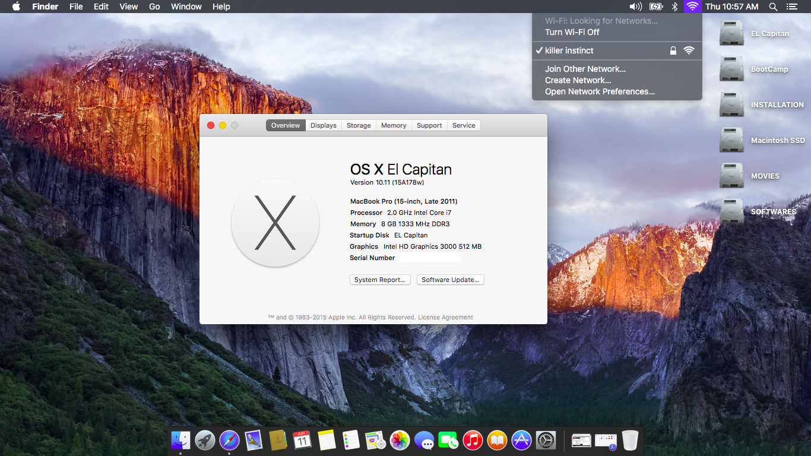Open the Wi-Fi status menu icon
811x456 pixels.
[692, 7]
